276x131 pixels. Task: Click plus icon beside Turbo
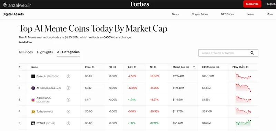[x=68, y=111]
